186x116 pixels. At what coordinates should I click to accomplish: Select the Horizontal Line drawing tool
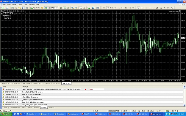point(150,8)
